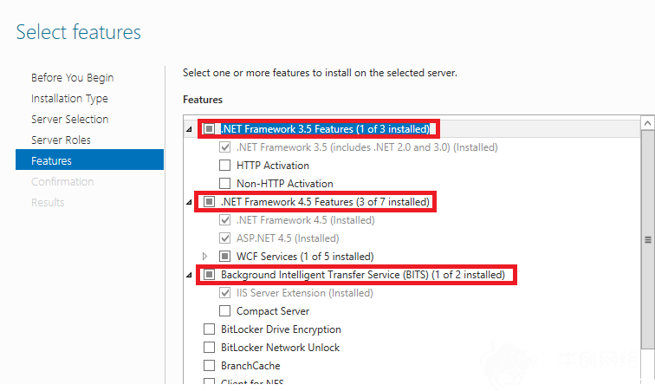
Task: Switch to the Server Selection step
Action: coord(70,119)
